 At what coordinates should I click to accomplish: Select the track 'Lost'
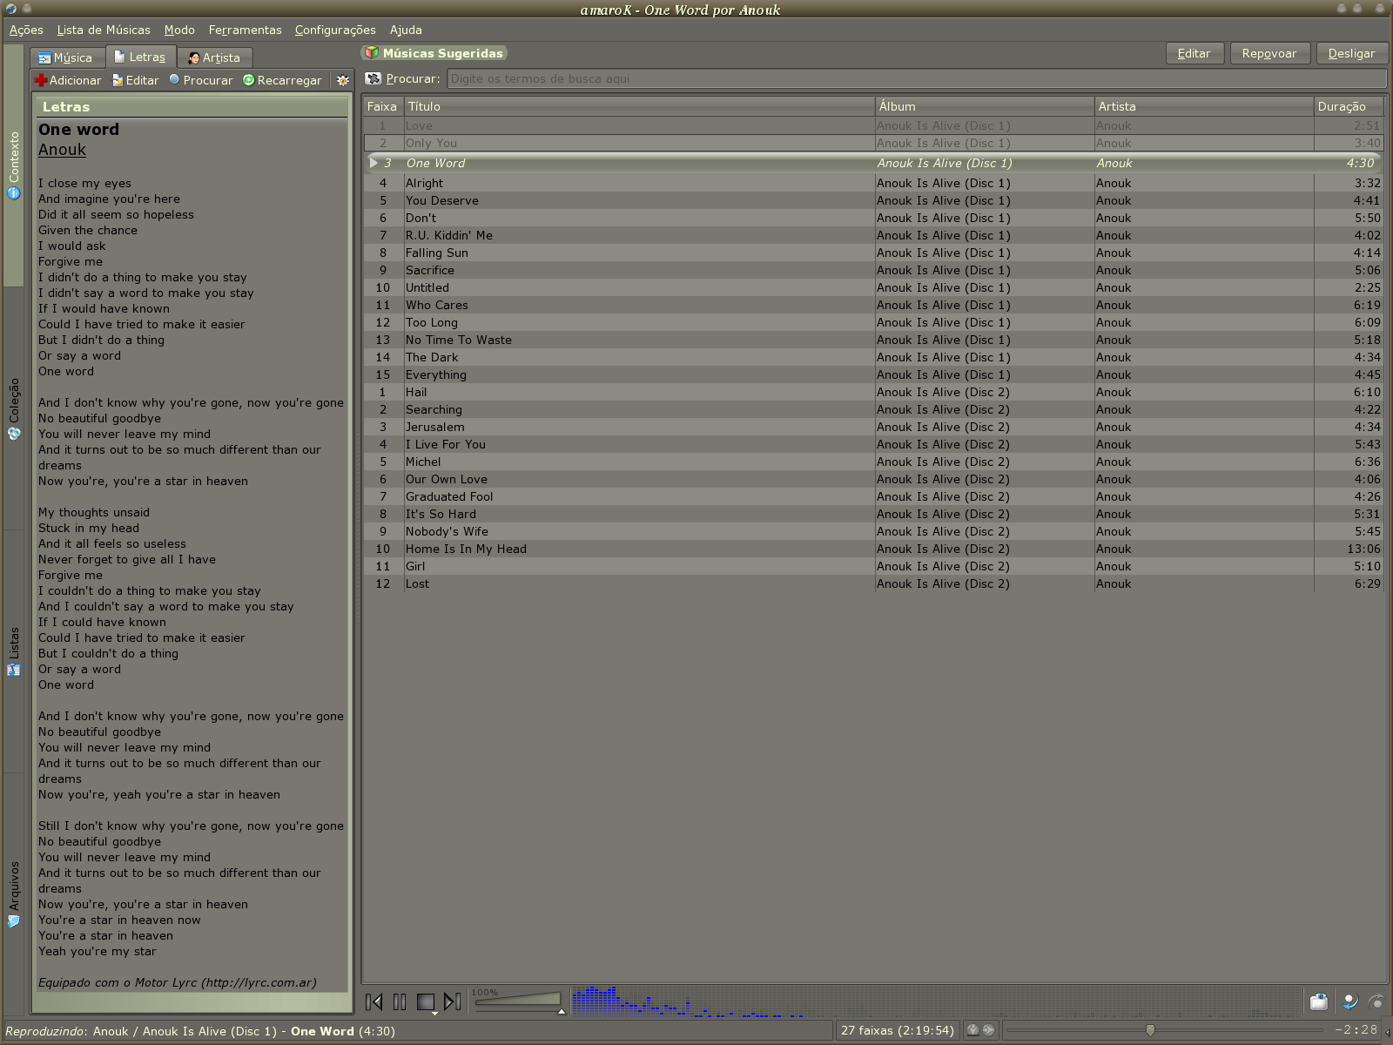(x=873, y=583)
